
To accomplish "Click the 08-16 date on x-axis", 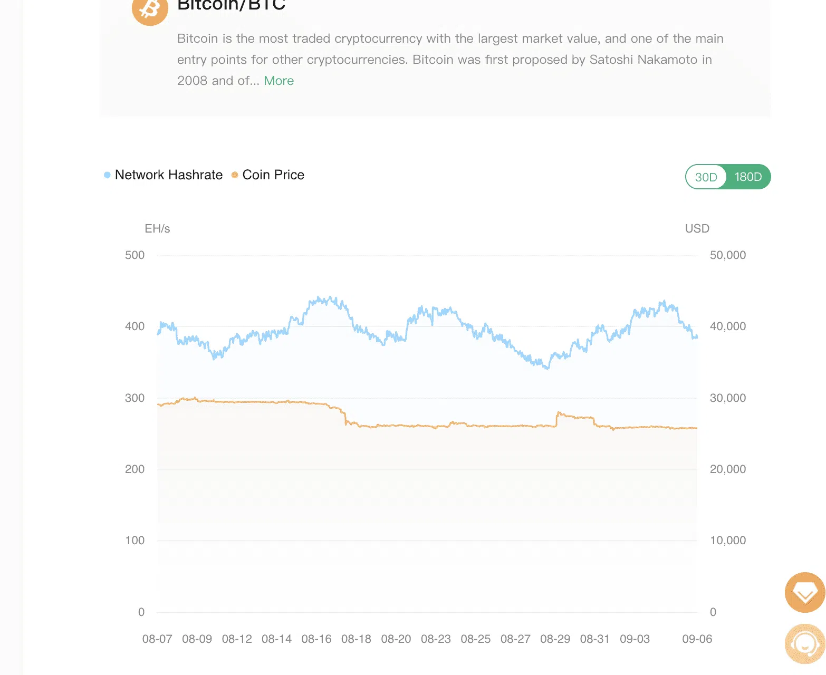I will [316, 639].
